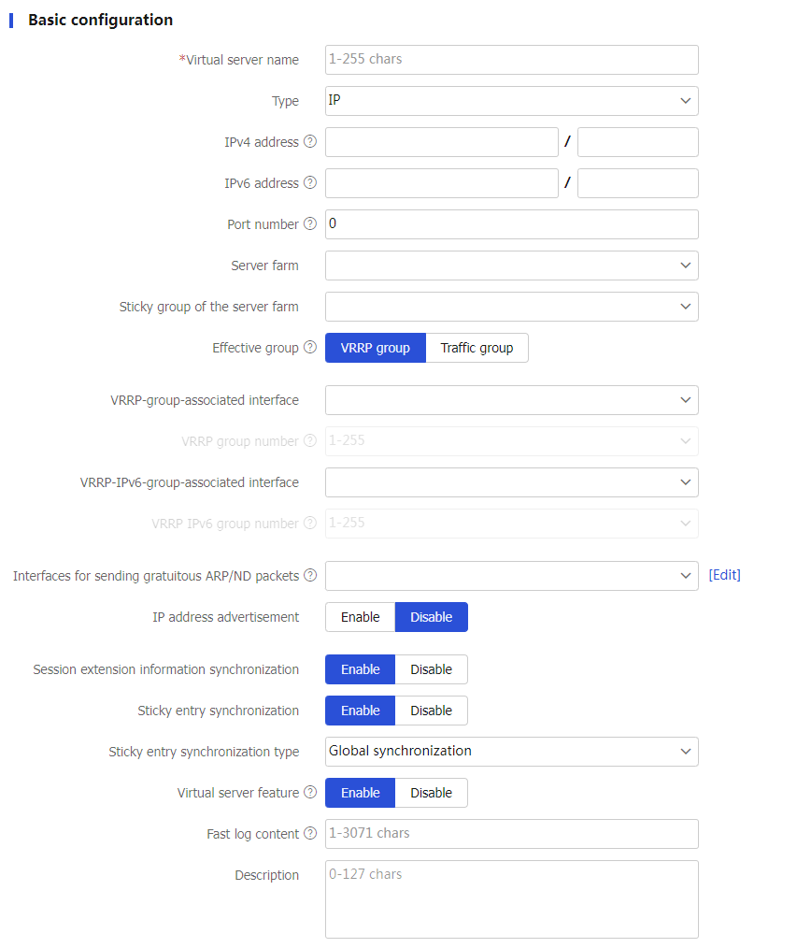
Task: Click the Virtual server feature help icon
Action: [310, 793]
